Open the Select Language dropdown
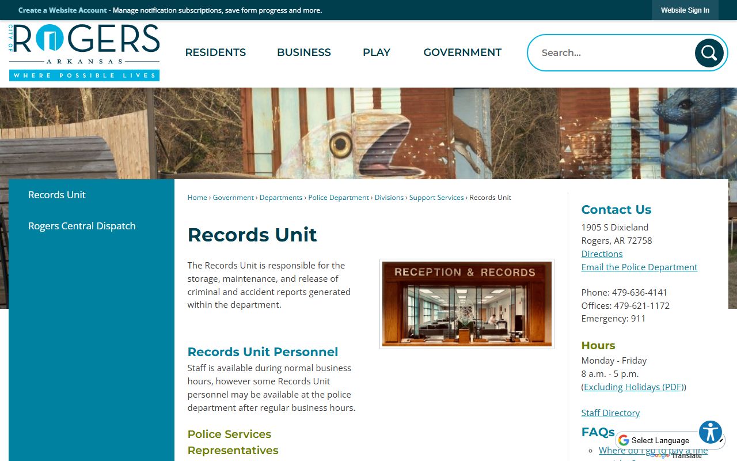Image resolution: width=737 pixels, height=461 pixels. click(671, 440)
